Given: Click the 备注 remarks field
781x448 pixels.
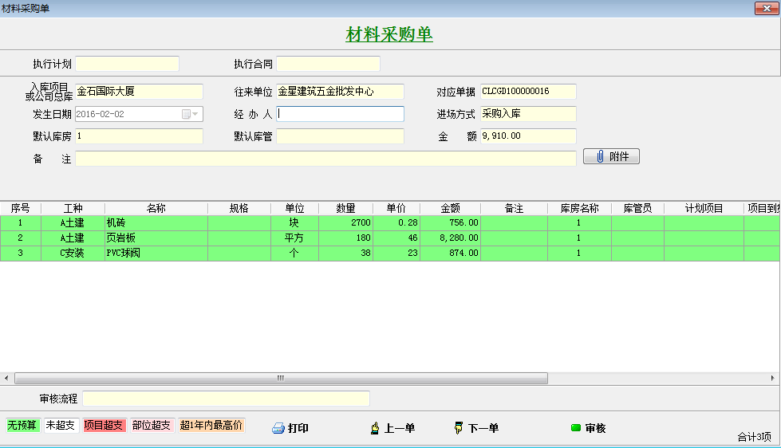Looking at the screenshot, I should pos(325,159).
